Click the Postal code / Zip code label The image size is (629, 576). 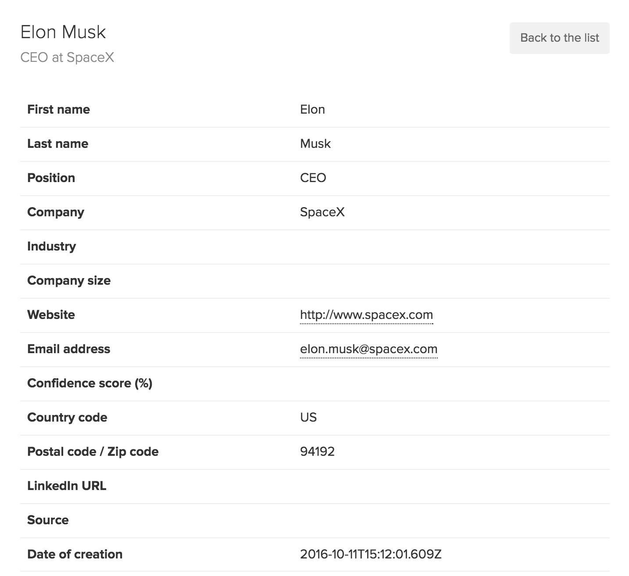click(x=93, y=452)
